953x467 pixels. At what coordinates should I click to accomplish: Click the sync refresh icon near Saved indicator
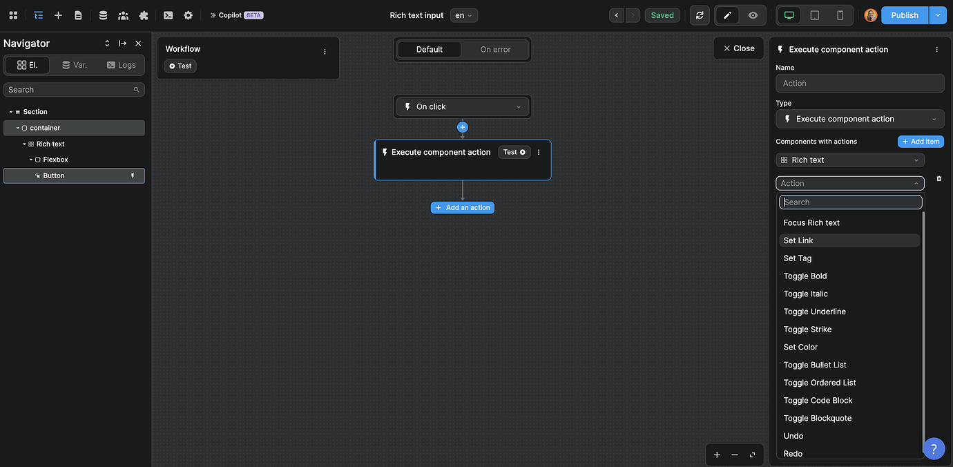pyautogui.click(x=699, y=15)
